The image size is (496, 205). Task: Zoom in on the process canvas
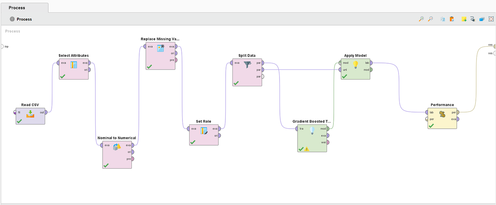421,19
